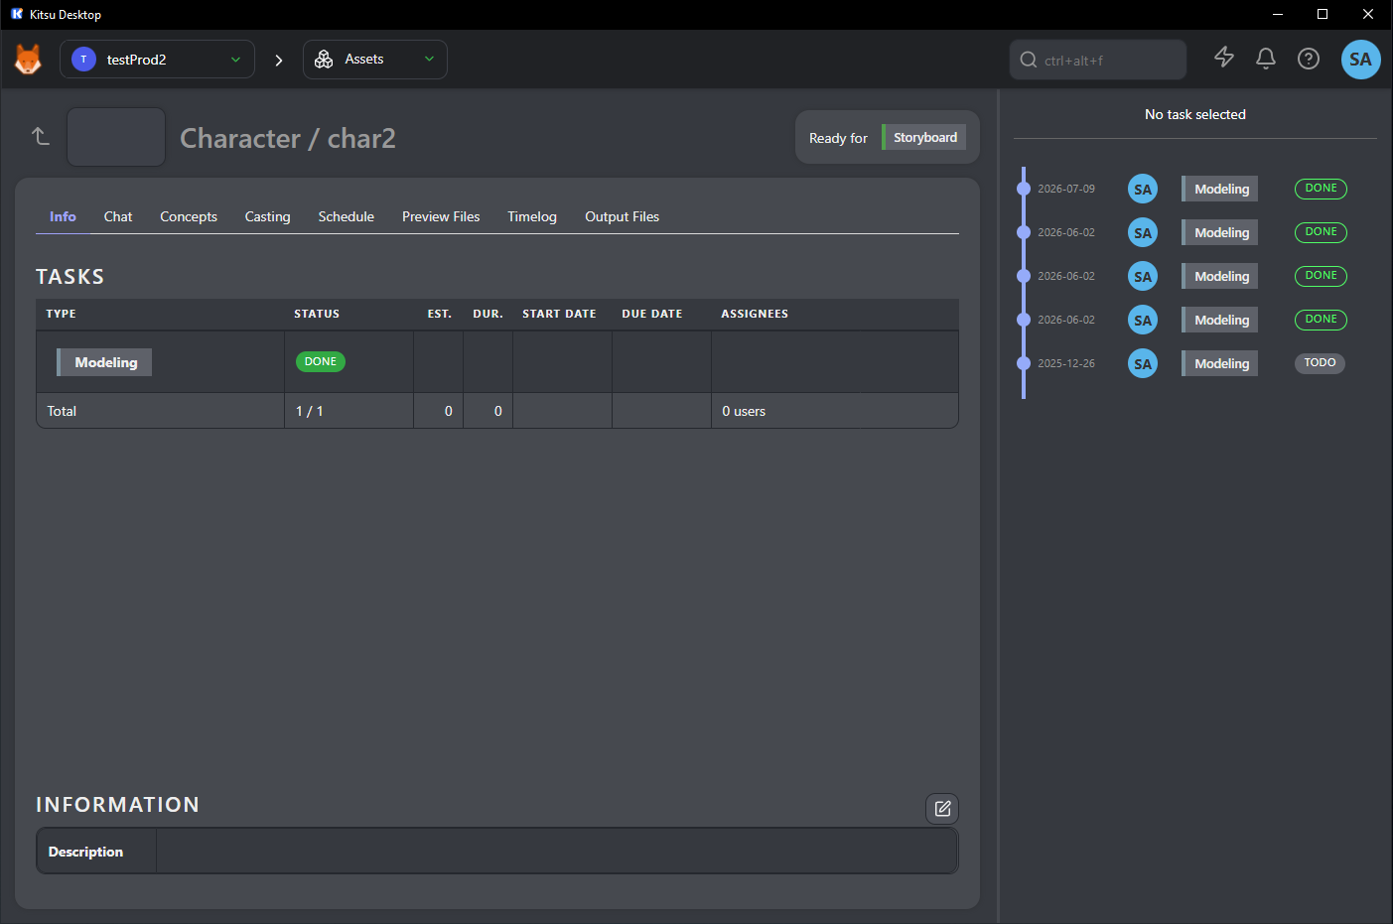This screenshot has width=1393, height=924.
Task: Click the Kitsu fox logo
Action: (x=28, y=60)
